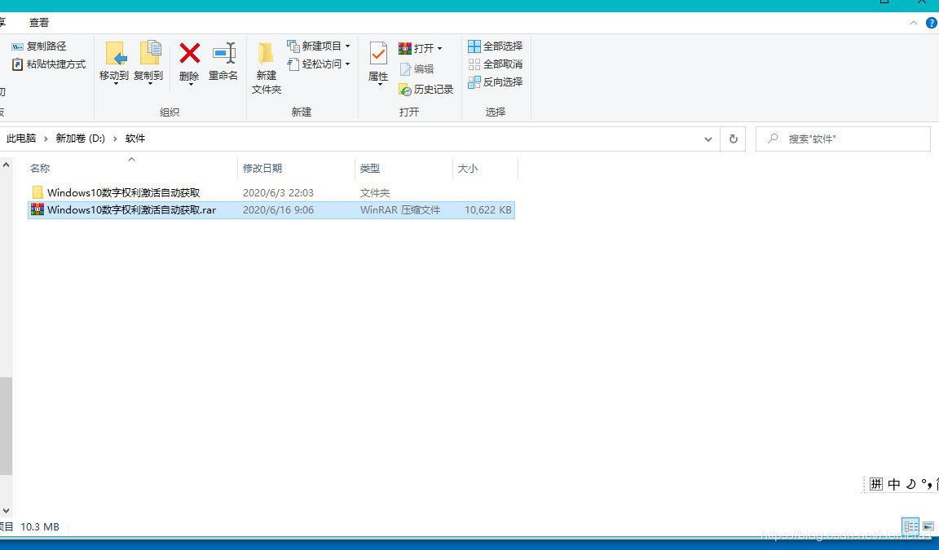Expand the New item (新建项目) dropdown arrow
939x550 pixels.
tap(347, 46)
